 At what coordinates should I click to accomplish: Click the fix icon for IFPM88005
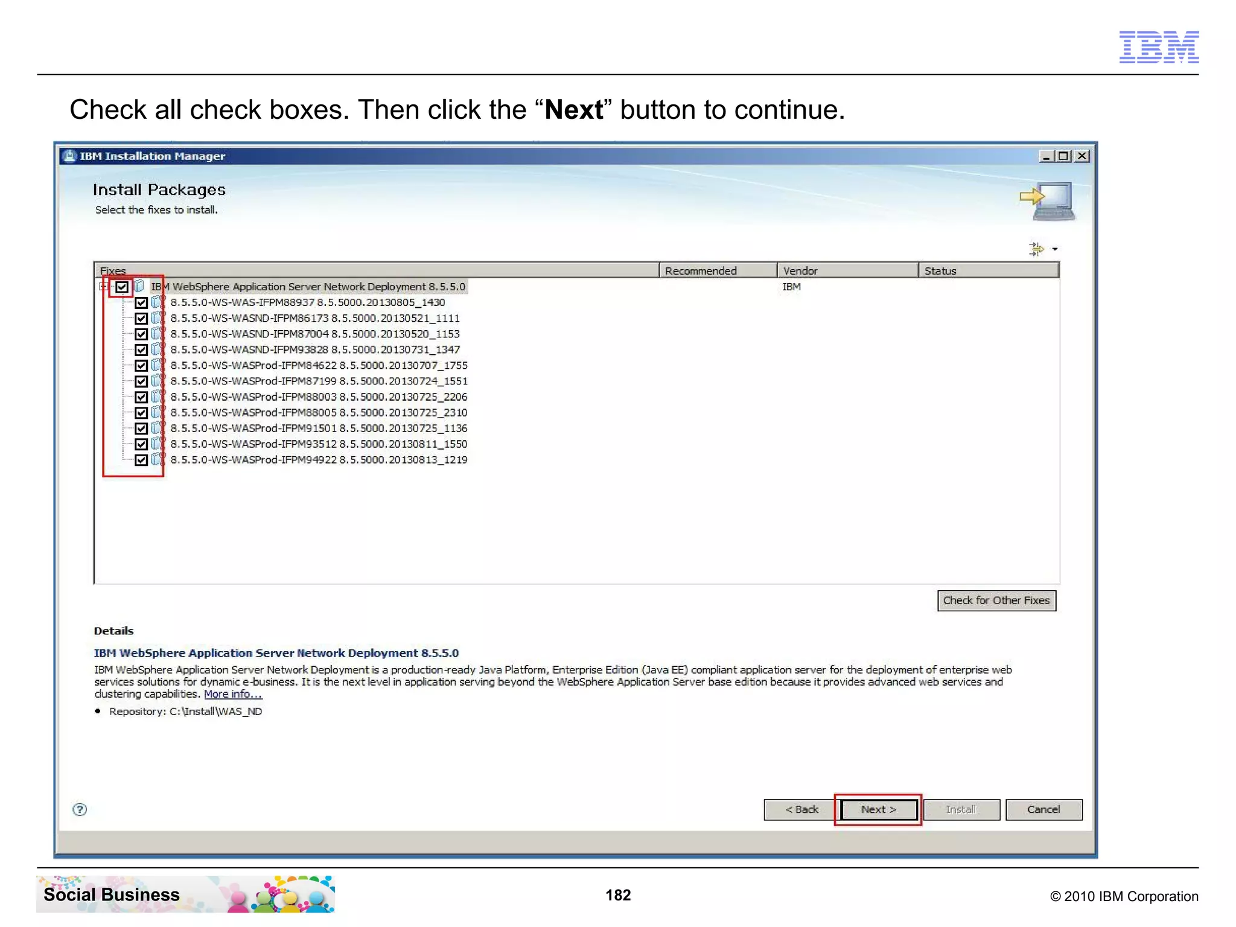(x=158, y=412)
